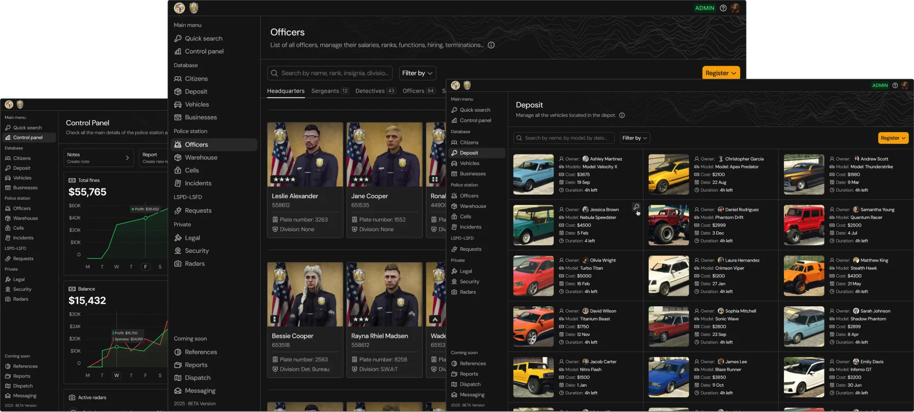Click the magnifier icon on Jessica Brown's vehicle

click(636, 207)
